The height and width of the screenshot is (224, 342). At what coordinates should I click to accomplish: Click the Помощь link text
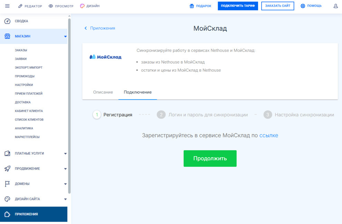click(x=314, y=6)
